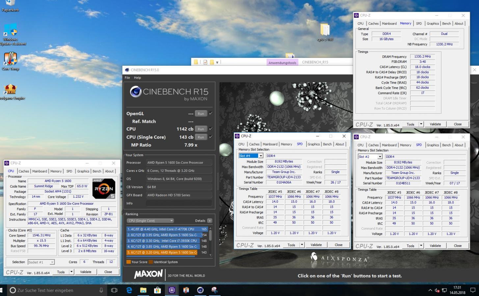Open the File menu in Cinebench
Screen dimensions: 479x296
[127, 78]
